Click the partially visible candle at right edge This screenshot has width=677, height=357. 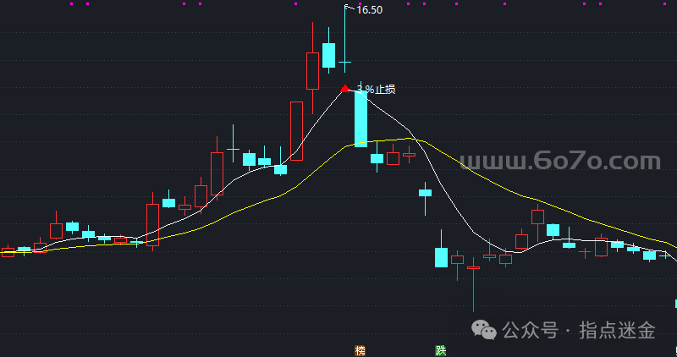pyautogui.click(x=674, y=303)
